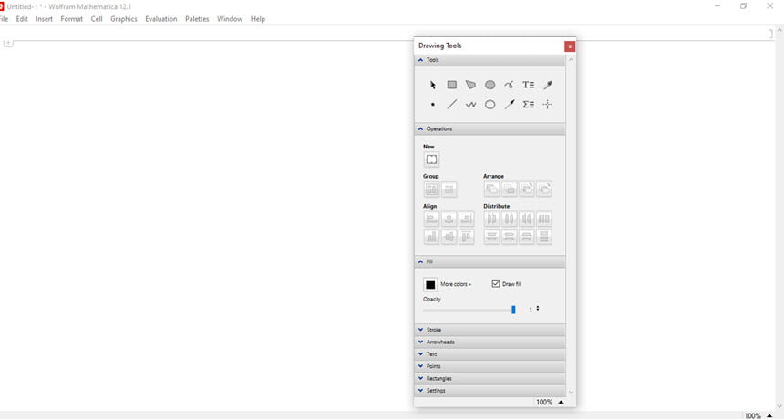Image resolution: width=784 pixels, height=419 pixels.
Task: Select the Sigma math text tool
Action: pyautogui.click(x=529, y=105)
